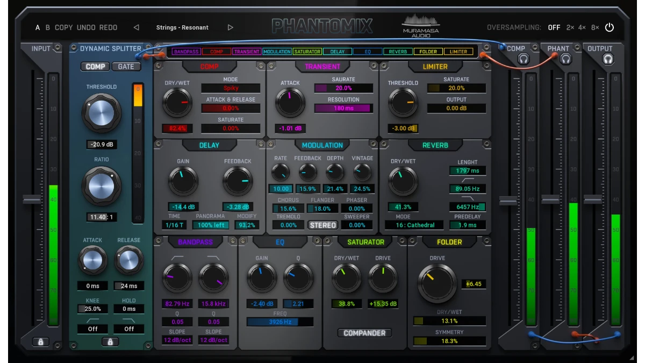The width and height of the screenshot is (645, 363).
Task: Turn Oversampling to 4x
Action: [583, 27]
